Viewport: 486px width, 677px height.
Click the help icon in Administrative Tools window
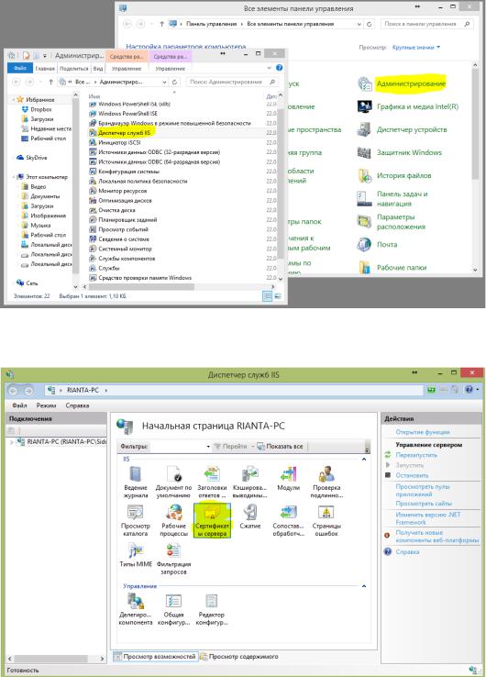280,68
